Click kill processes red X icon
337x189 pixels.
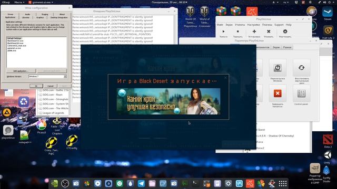pos(277,93)
